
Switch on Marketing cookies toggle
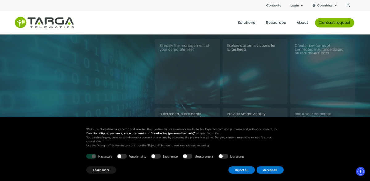[223, 156]
